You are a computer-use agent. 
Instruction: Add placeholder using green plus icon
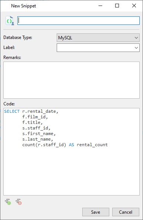pyautogui.click(x=8, y=202)
